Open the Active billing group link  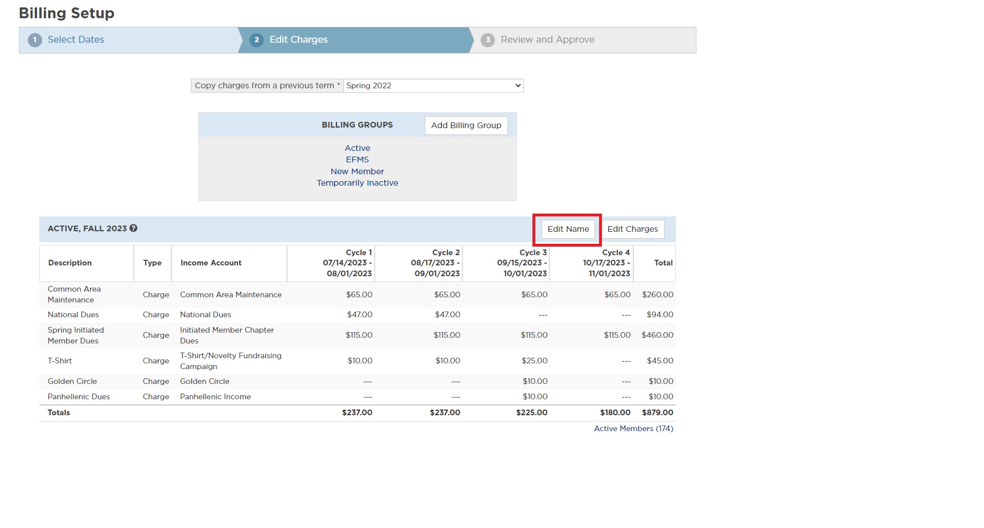pyautogui.click(x=357, y=148)
